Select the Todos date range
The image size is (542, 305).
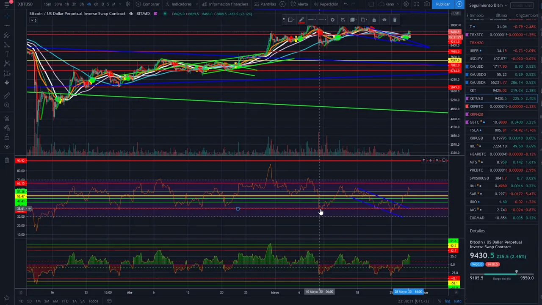[x=93, y=301]
